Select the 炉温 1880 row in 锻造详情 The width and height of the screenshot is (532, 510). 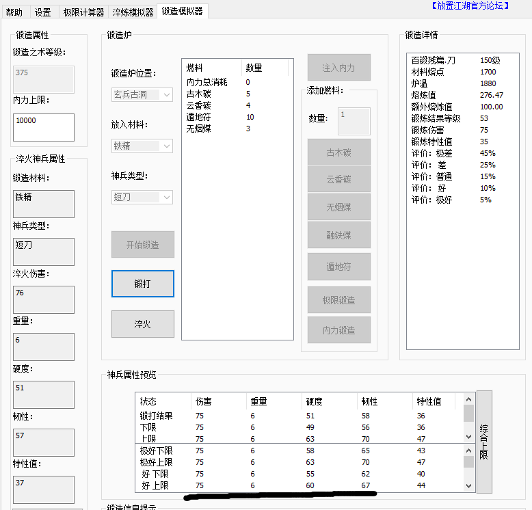point(462,83)
